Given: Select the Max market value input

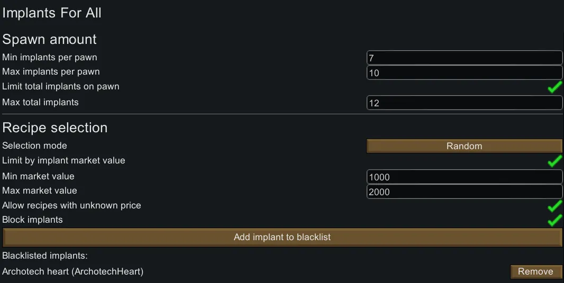Looking at the screenshot, I should [464, 191].
